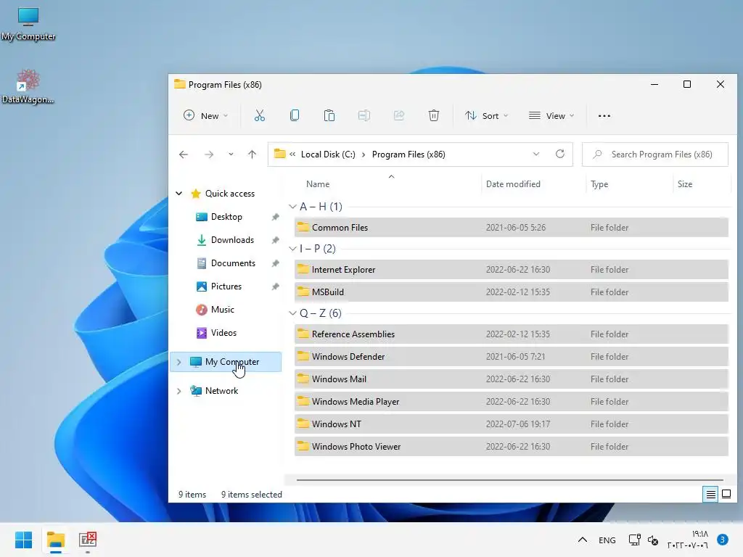The height and width of the screenshot is (557, 743).
Task: Select Network in navigation pane
Action: [221, 391]
